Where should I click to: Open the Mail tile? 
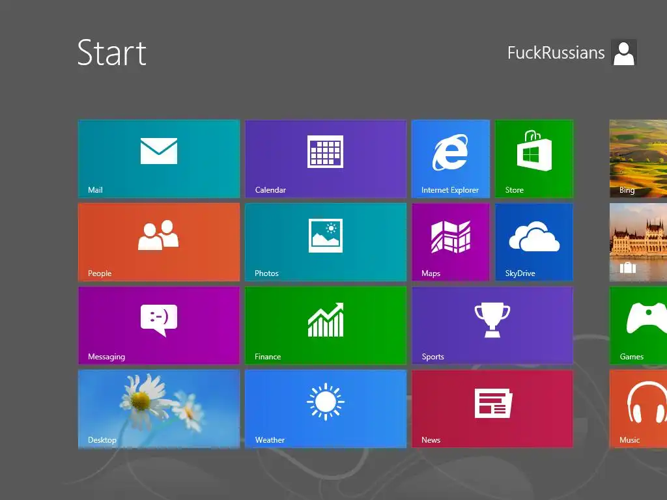(159, 159)
